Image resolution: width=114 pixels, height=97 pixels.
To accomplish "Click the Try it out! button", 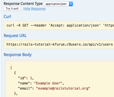I will coord(12,8).
